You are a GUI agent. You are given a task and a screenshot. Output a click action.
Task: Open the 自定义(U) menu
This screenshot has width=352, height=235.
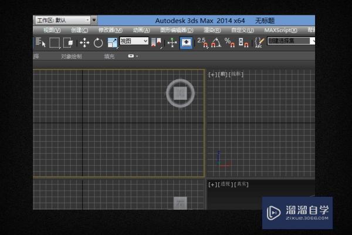(x=242, y=30)
